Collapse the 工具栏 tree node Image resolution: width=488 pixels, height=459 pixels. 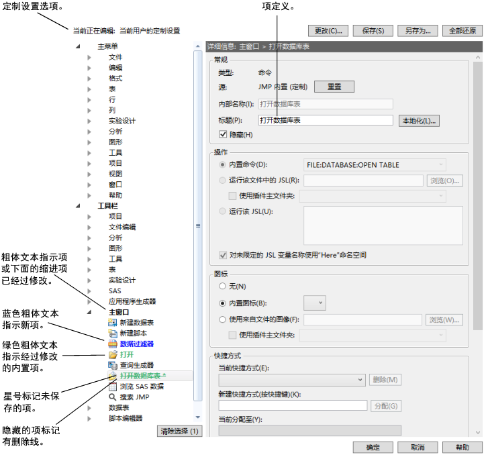pyautogui.click(x=78, y=206)
